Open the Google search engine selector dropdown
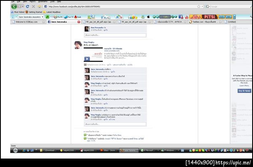The image size is (253, 167). tap(208, 7)
